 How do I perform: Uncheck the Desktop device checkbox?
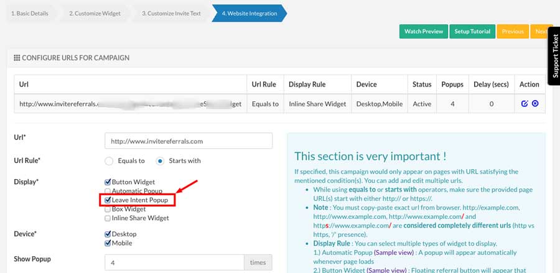pos(107,234)
